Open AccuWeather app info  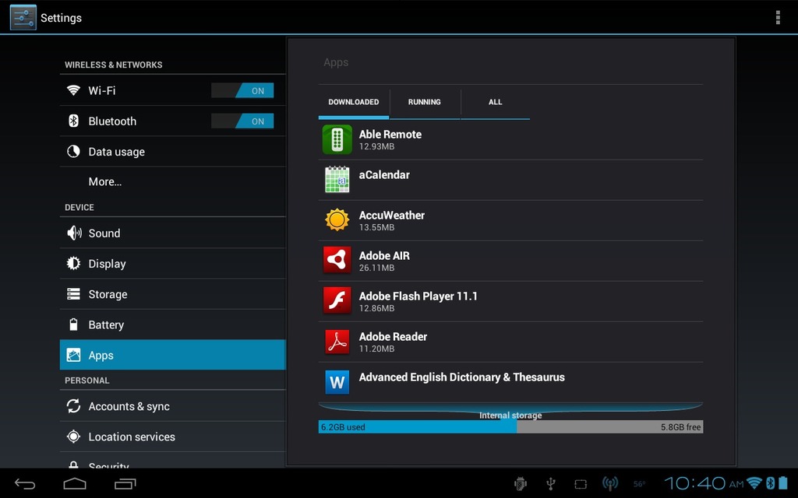coord(510,220)
